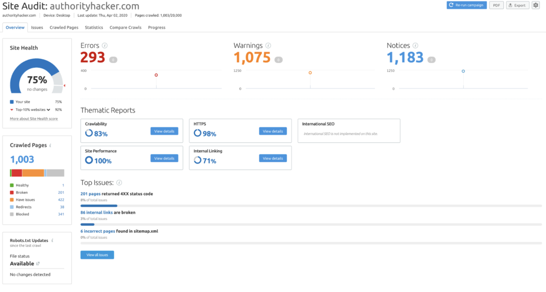The image size is (546, 292).
Task: Click the Errors chart data point
Action: click(x=156, y=75)
